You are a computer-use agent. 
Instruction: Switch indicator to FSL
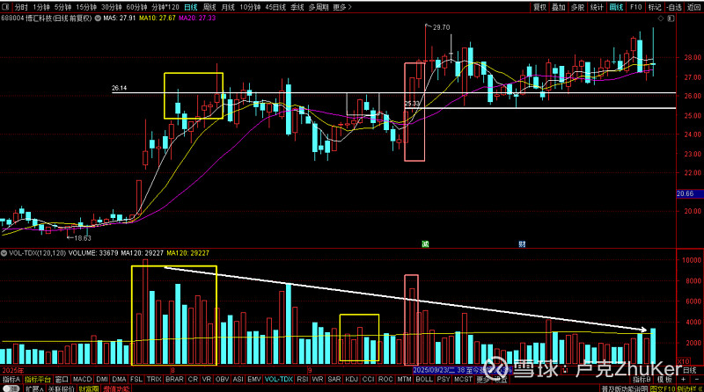pyautogui.click(x=136, y=380)
